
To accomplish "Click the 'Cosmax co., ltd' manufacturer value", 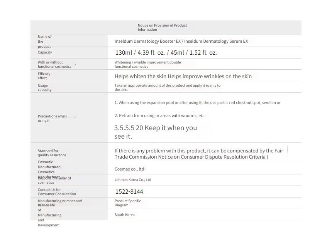I will coord(129,169).
